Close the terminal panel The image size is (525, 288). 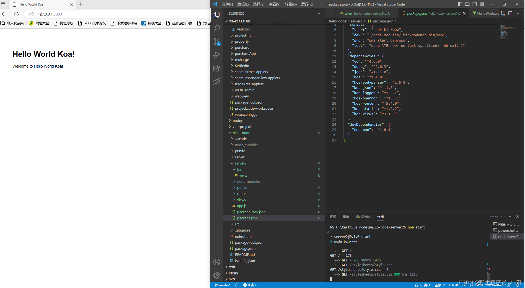[x=517, y=217]
